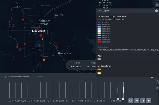This screenshot has height=105, width=159.
Task: Click the gray Point layer swatch
Action: pyautogui.click(x=99, y=59)
